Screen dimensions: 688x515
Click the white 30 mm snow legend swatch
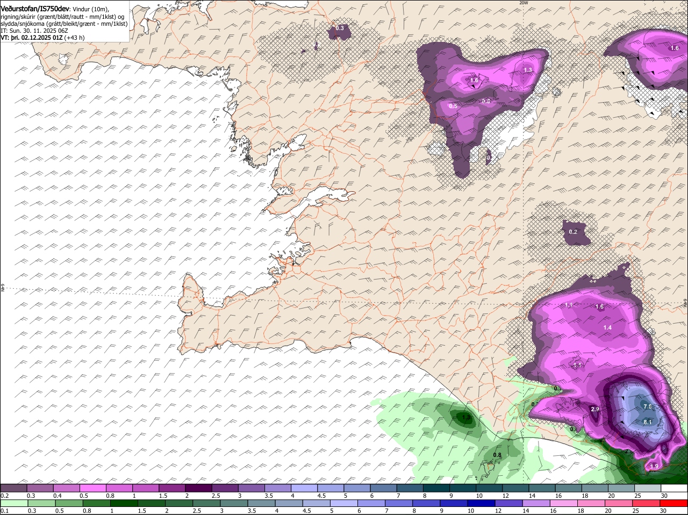click(x=673, y=488)
